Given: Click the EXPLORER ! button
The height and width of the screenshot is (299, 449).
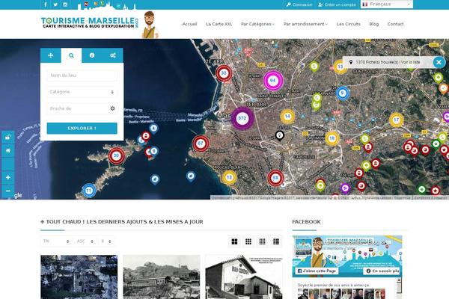Looking at the screenshot, I should (82, 128).
